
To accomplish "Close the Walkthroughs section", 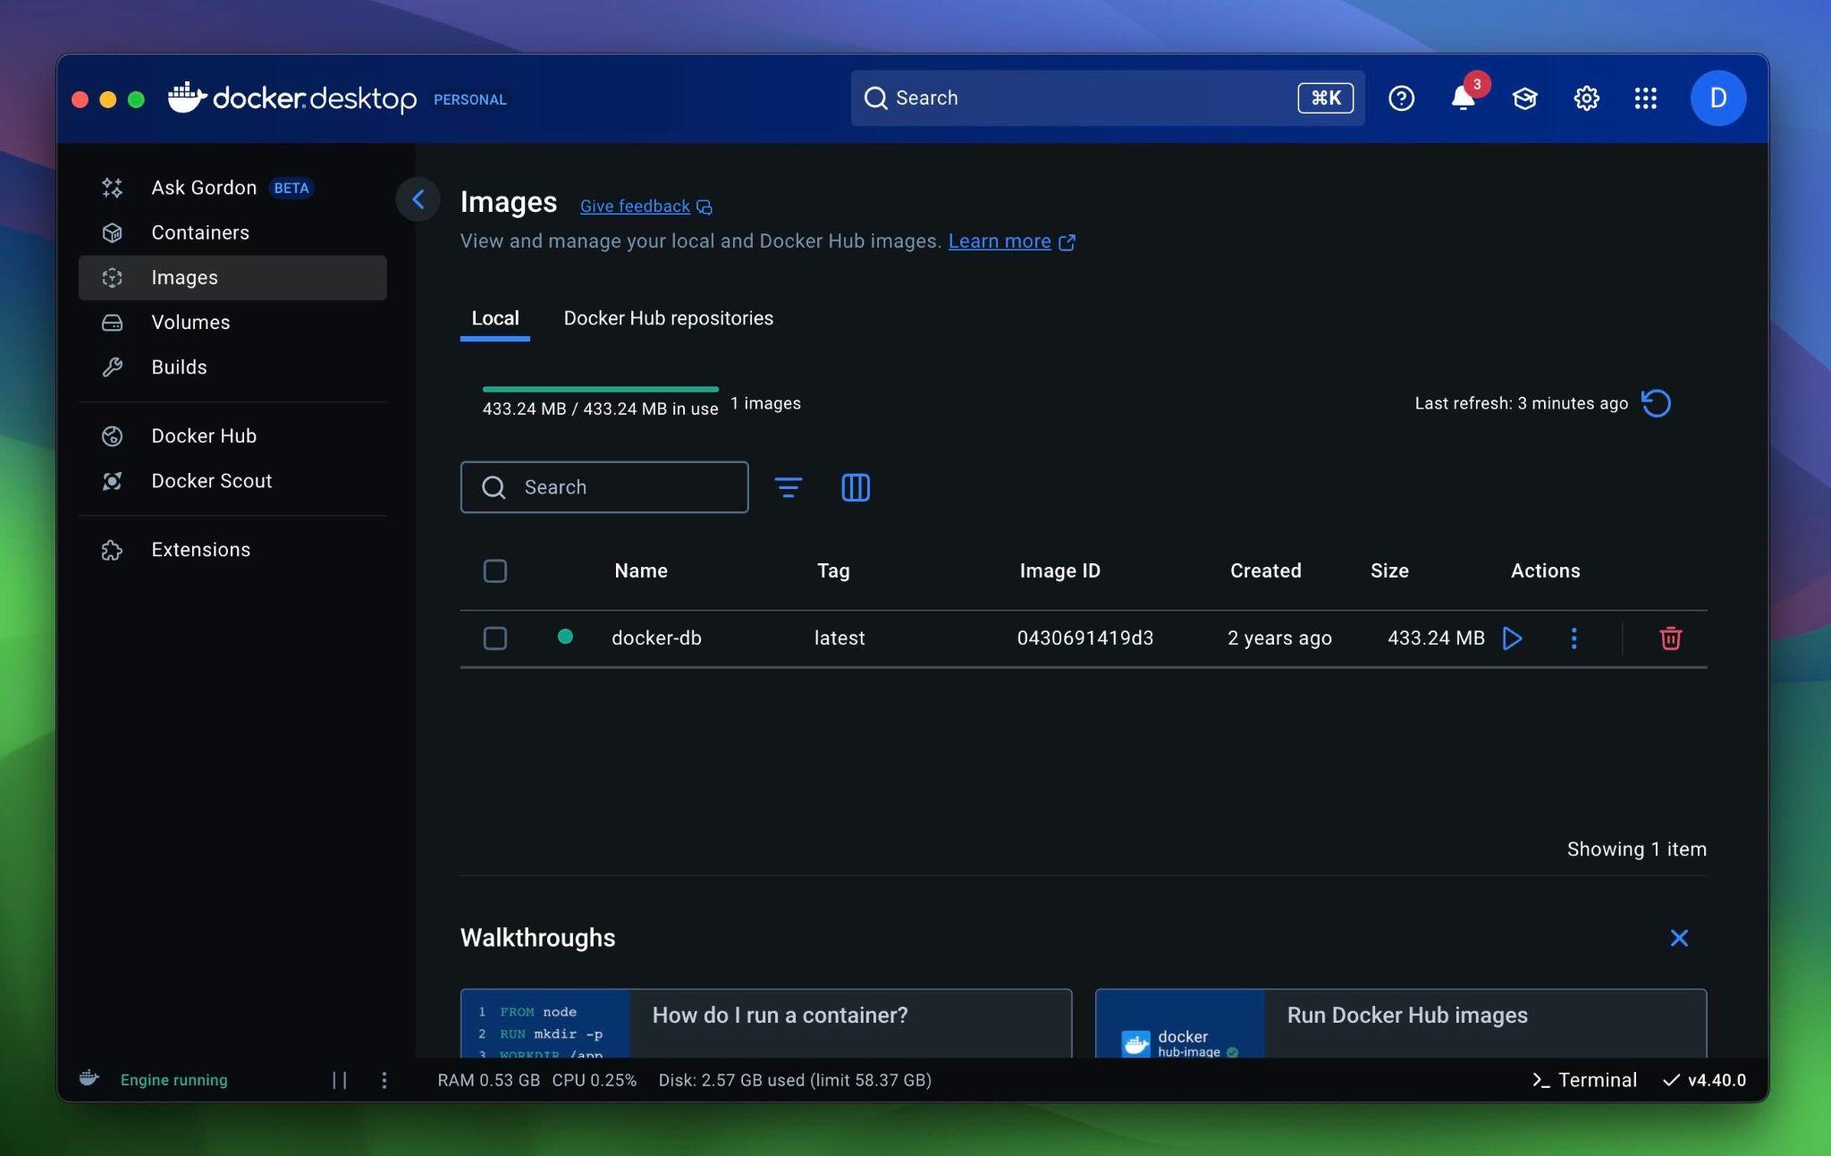I will click(1678, 938).
